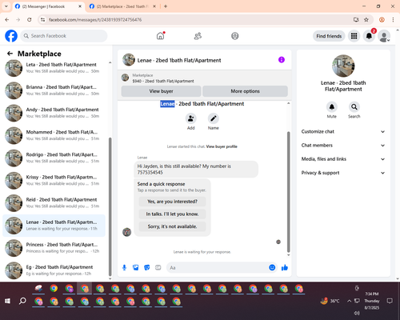Reload the page in Chrome
Screen dimensions: 400x320
[x=30, y=19]
